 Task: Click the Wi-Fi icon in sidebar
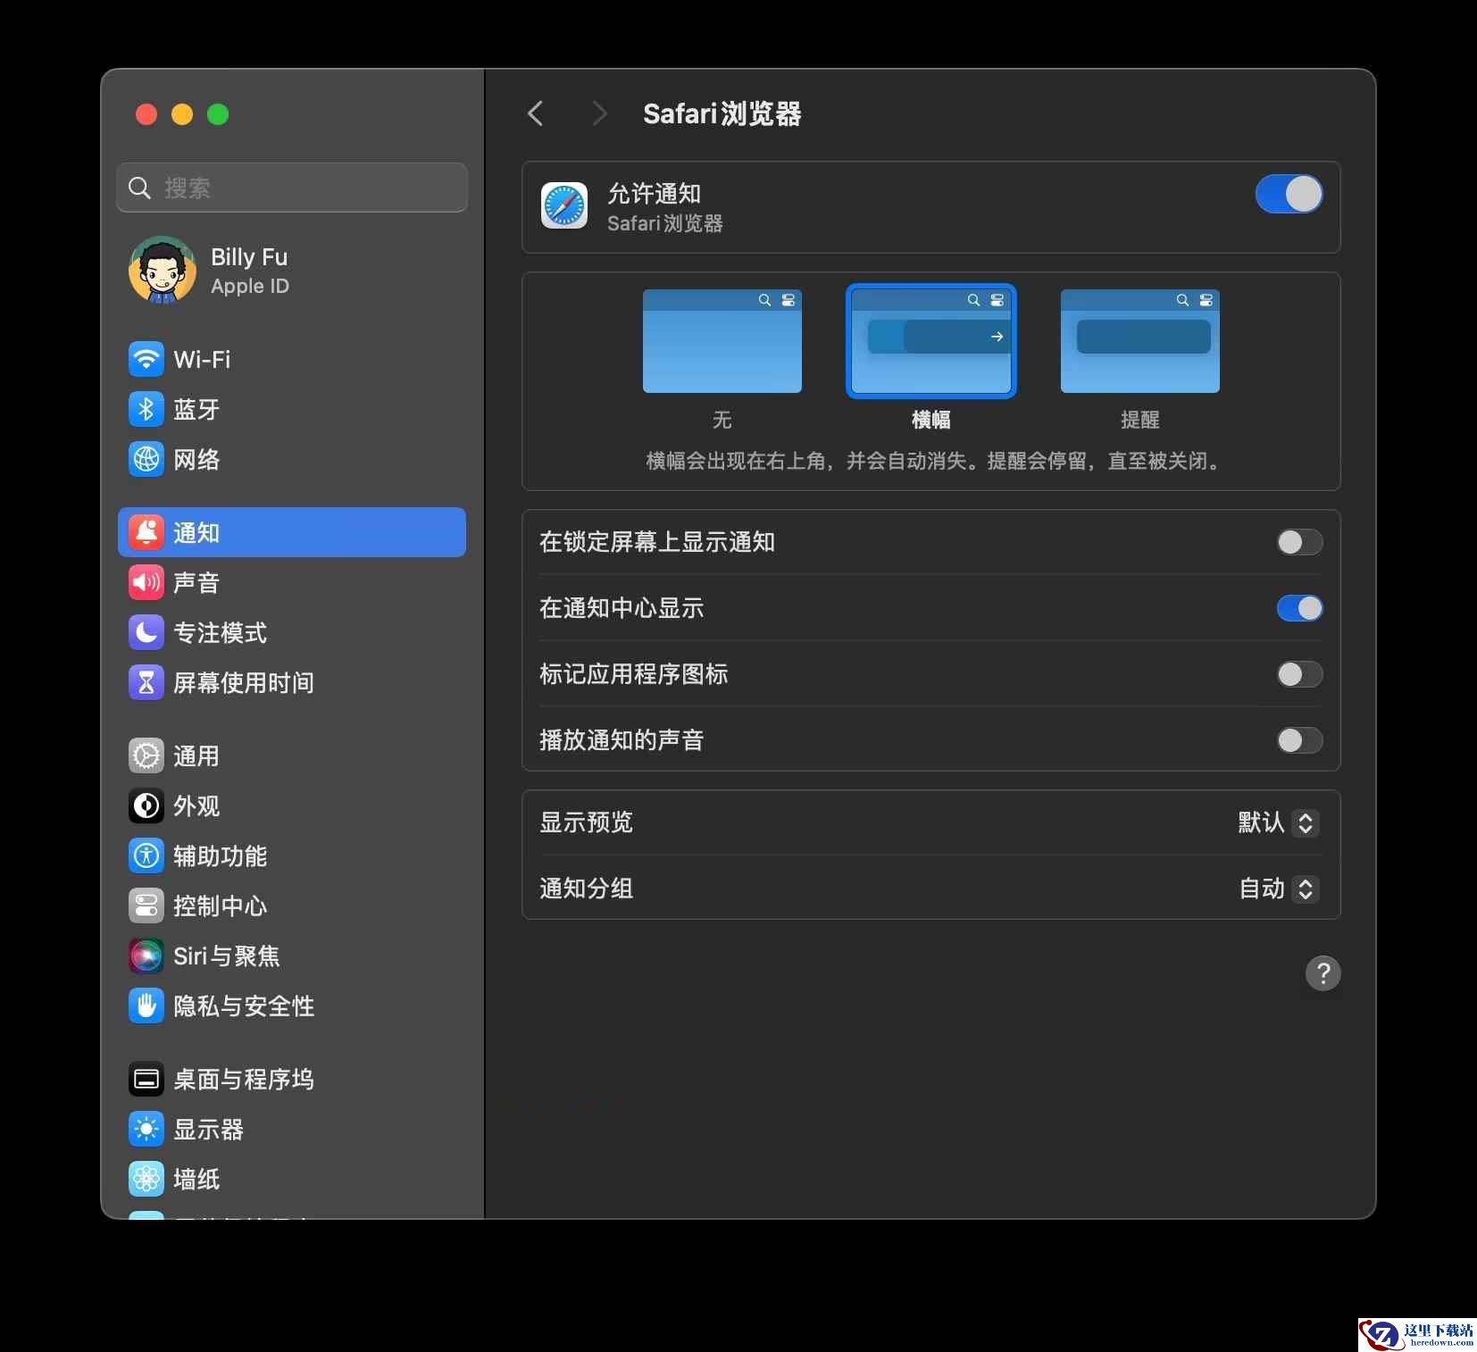(x=146, y=359)
